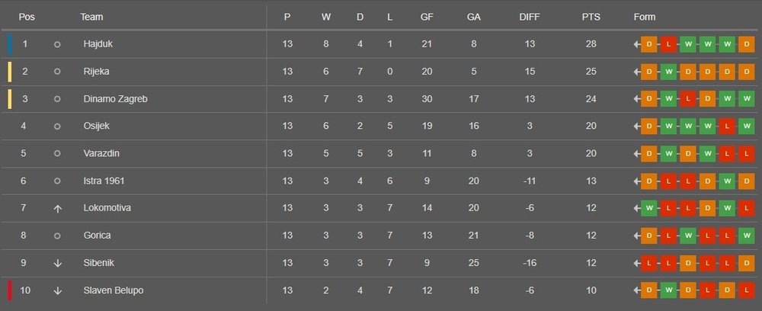Click the red relegation marker beside Slaven Belupo
This screenshot has height=311, width=762.
point(9,291)
